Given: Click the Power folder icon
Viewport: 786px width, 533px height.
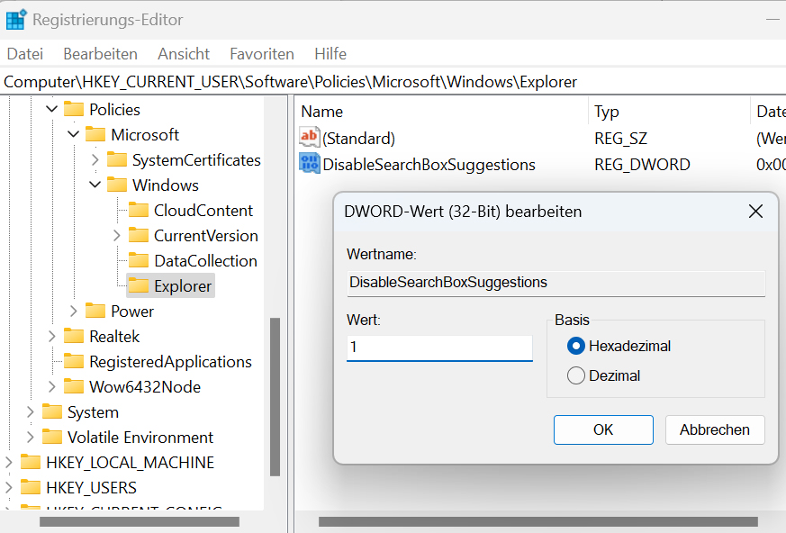Looking at the screenshot, I should tap(95, 311).
